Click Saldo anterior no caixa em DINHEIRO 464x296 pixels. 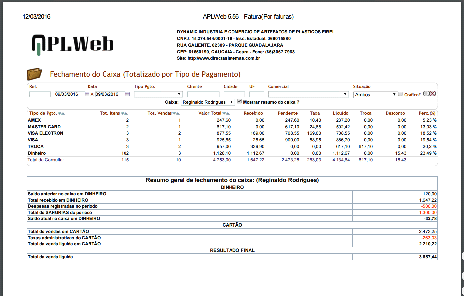click(x=67, y=194)
